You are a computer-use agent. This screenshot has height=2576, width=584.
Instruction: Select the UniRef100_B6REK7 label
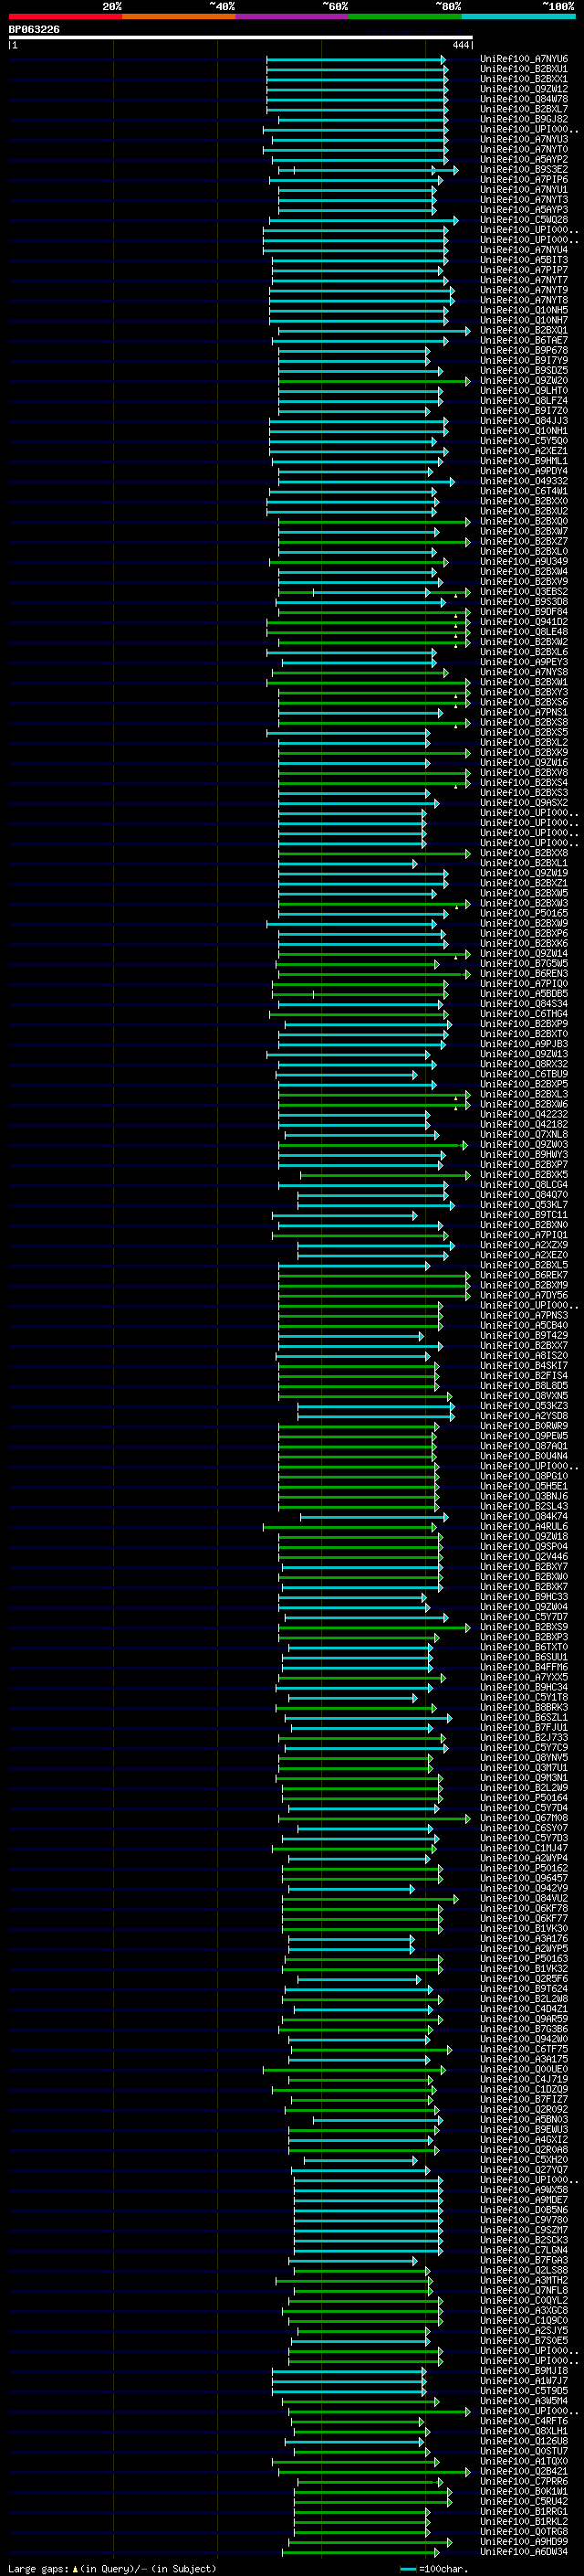click(x=523, y=1275)
